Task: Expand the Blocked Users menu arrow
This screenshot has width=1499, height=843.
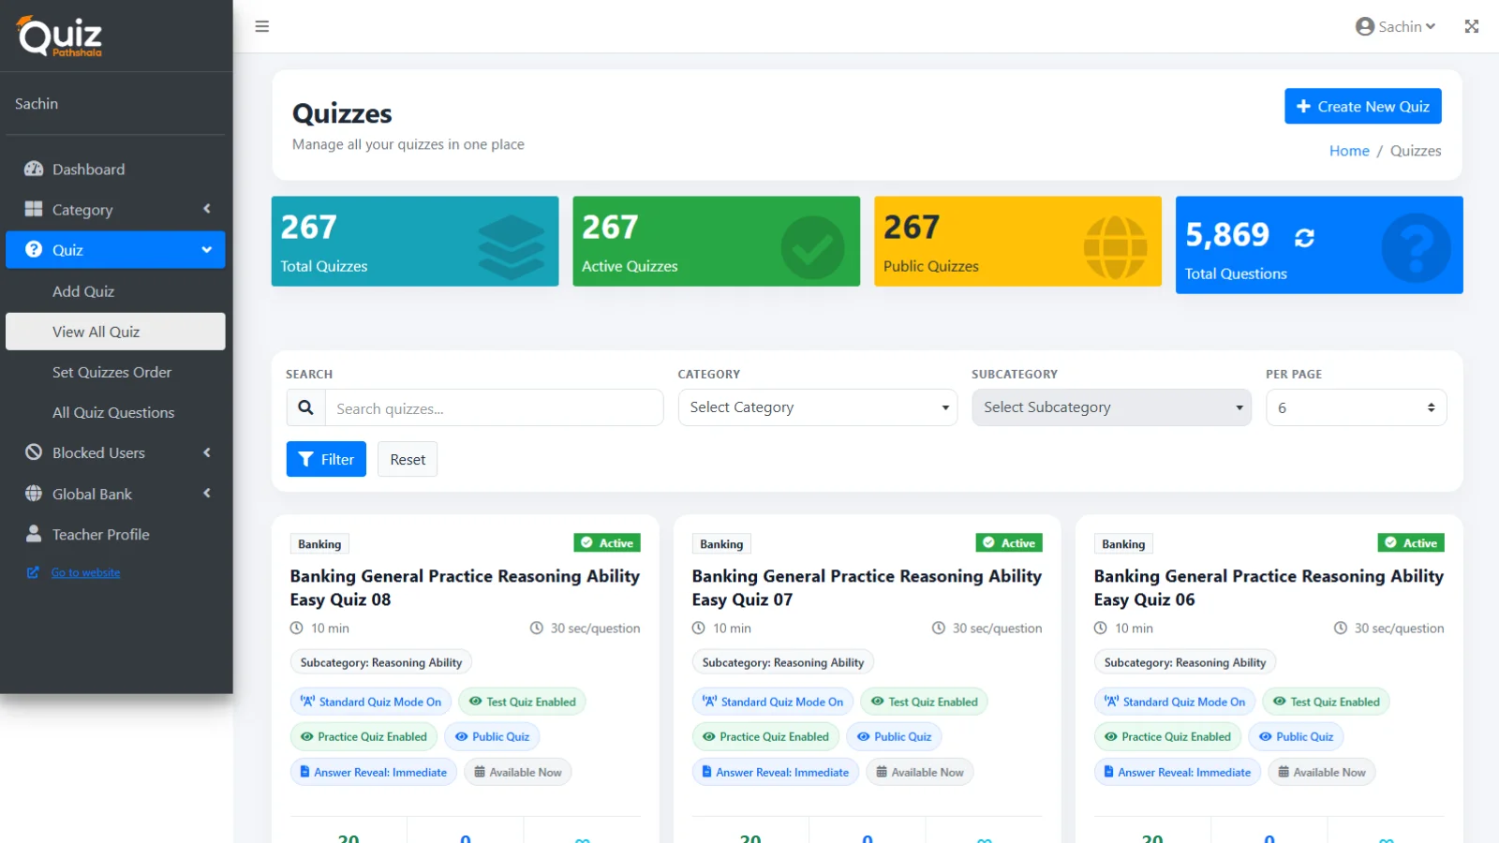Action: pyautogui.click(x=207, y=452)
